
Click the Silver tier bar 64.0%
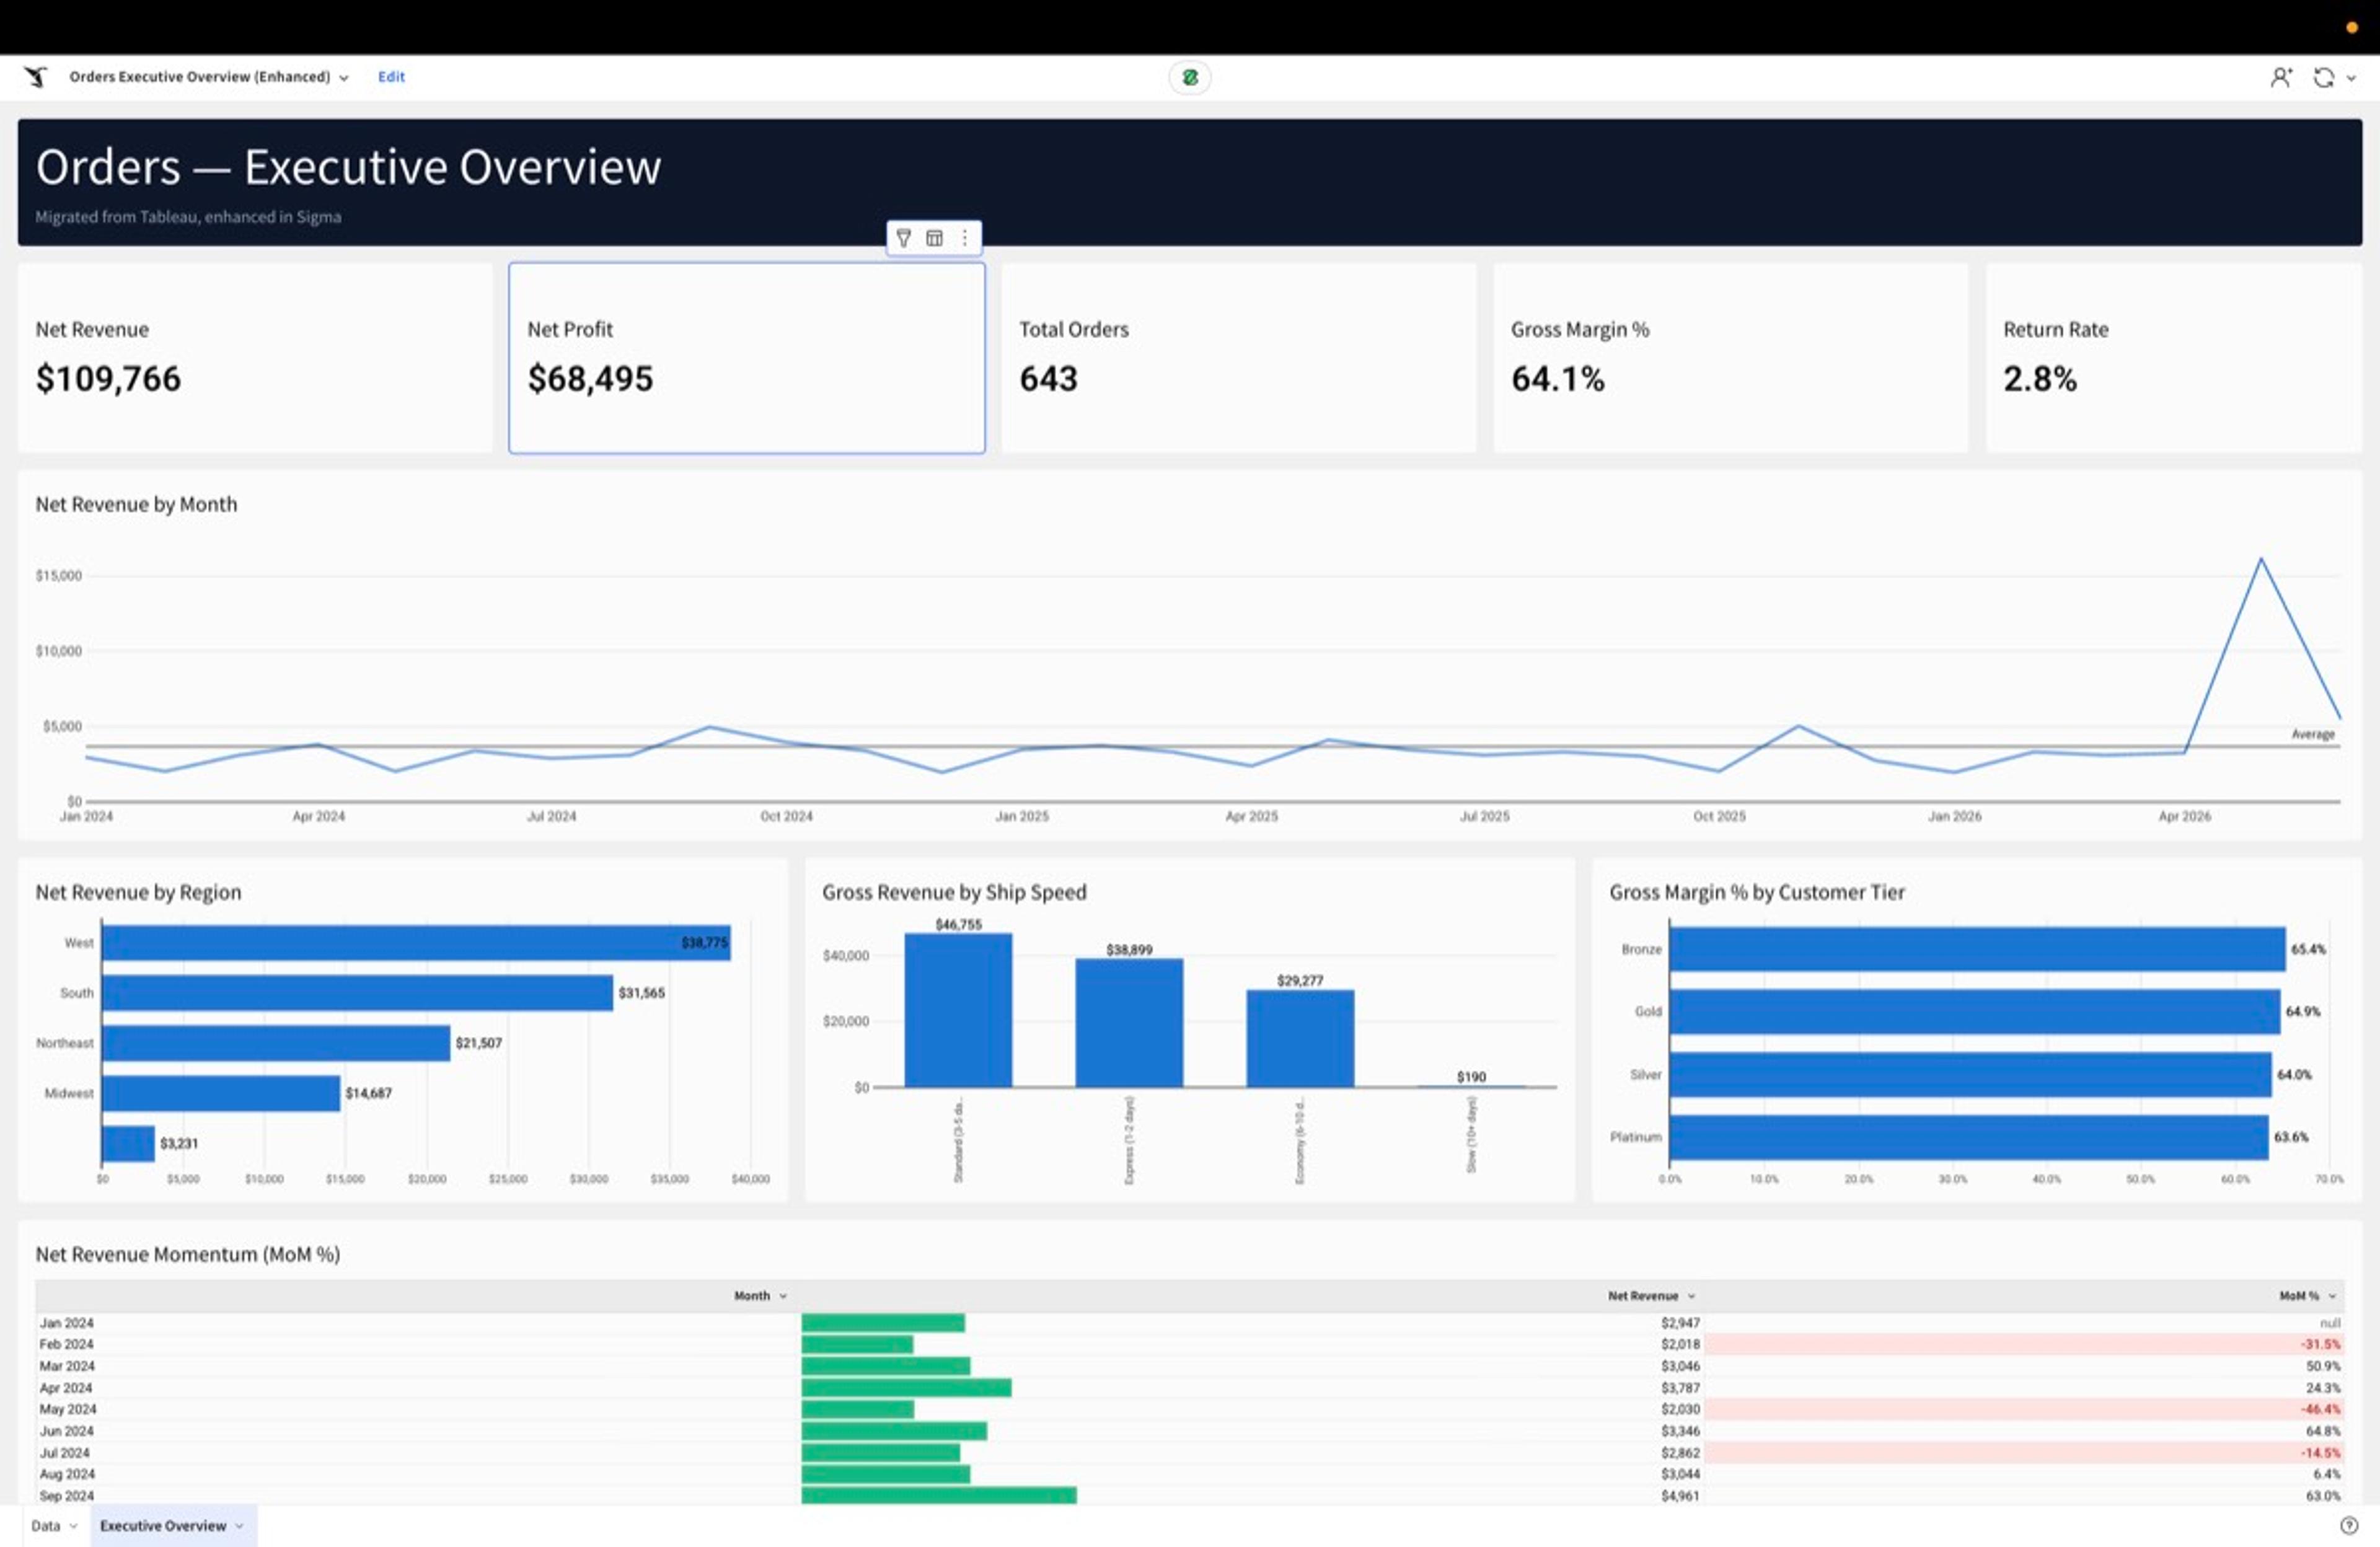coord(1970,1075)
